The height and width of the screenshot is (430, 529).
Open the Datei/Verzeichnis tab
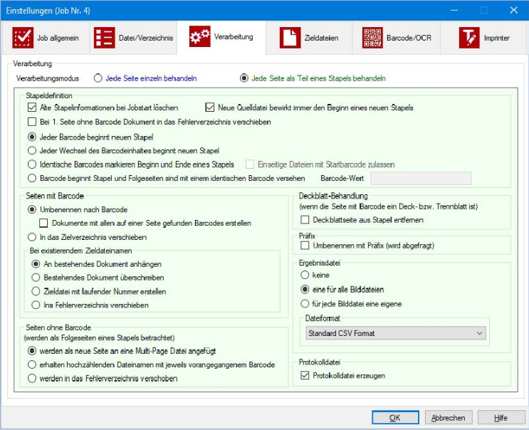pos(133,38)
